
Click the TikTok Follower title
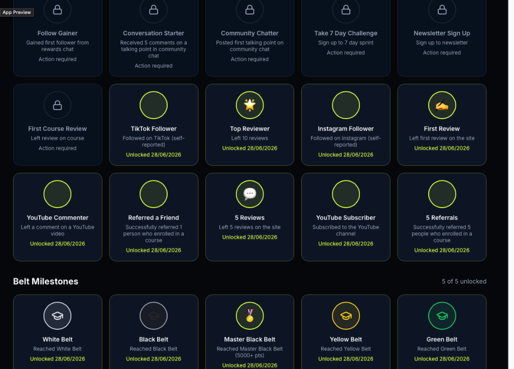[x=154, y=129]
